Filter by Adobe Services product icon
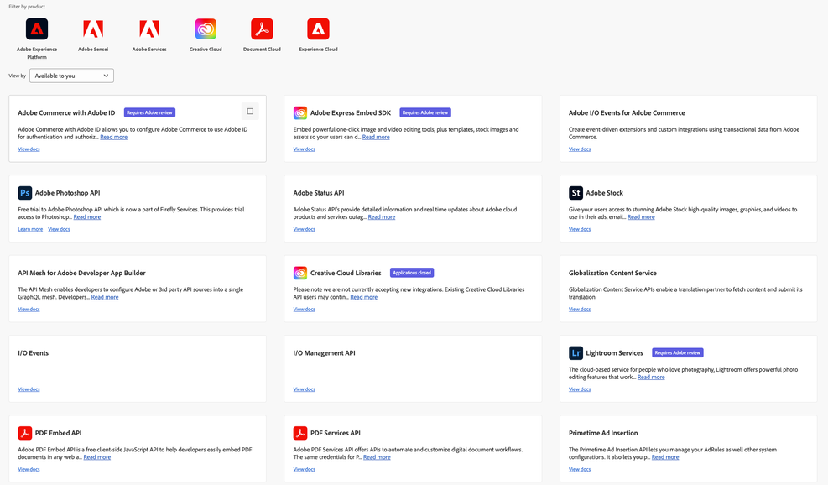The image size is (828, 485). coord(149,29)
